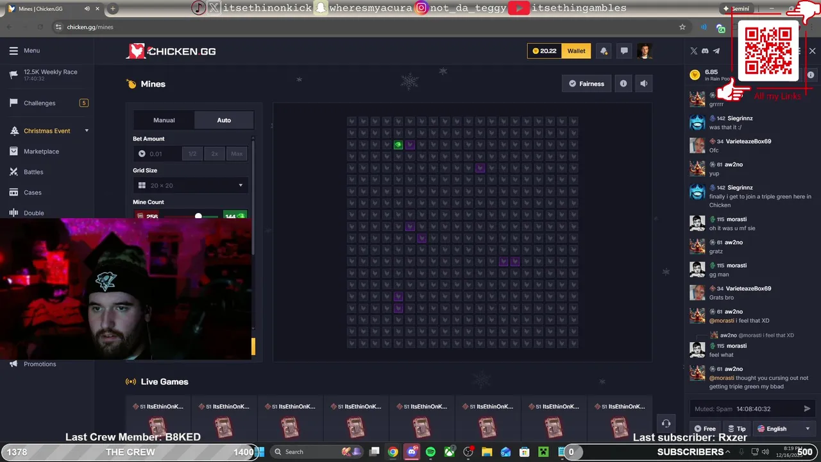Open File Explorer from the taskbar
Screen dimensions: 821x462
tap(487, 452)
